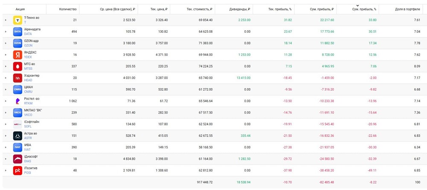Click the red pt Позитив icon
This screenshot has width=427, height=190.
pyautogui.click(x=18, y=171)
